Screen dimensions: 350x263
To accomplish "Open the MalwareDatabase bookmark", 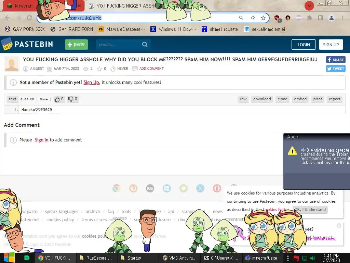I will click(x=122, y=29).
